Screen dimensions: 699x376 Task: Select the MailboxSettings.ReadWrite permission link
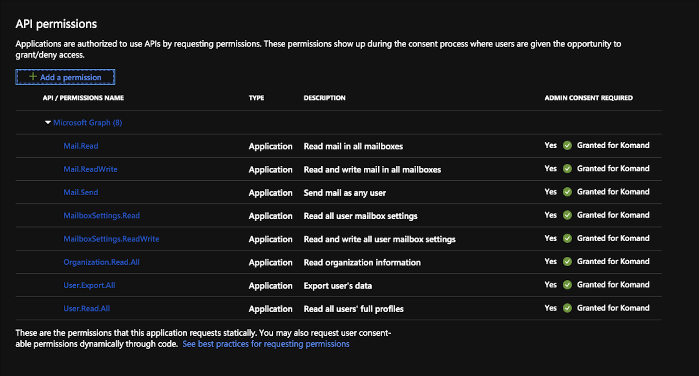click(111, 239)
